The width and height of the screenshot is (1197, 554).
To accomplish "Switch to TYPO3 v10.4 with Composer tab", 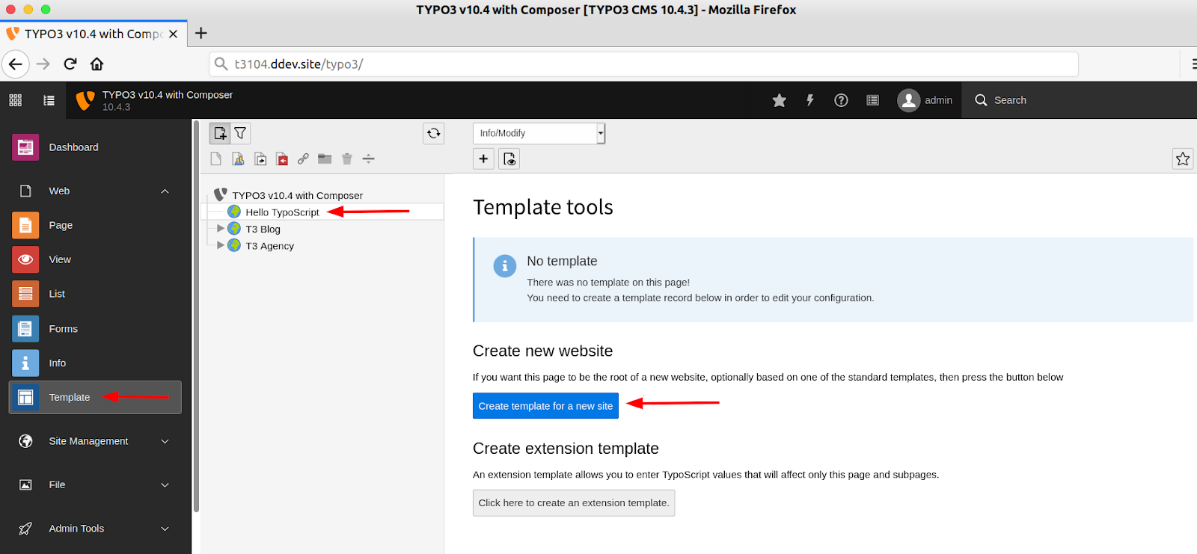I will pyautogui.click(x=94, y=34).
